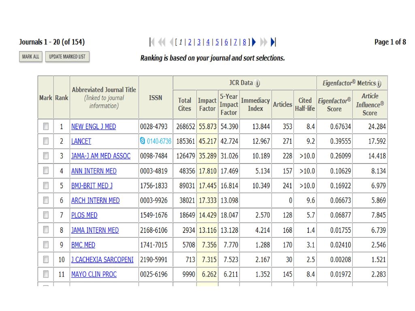415x311 pixels.
Task: Jump to the last page arrow icon
Action: click(x=274, y=42)
